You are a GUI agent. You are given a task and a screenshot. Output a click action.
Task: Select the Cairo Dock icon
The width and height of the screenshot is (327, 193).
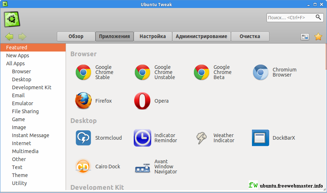[83, 166]
